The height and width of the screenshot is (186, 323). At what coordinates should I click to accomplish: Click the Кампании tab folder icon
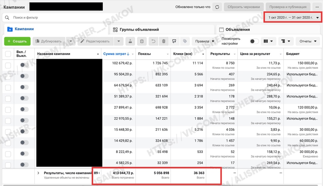(10, 29)
